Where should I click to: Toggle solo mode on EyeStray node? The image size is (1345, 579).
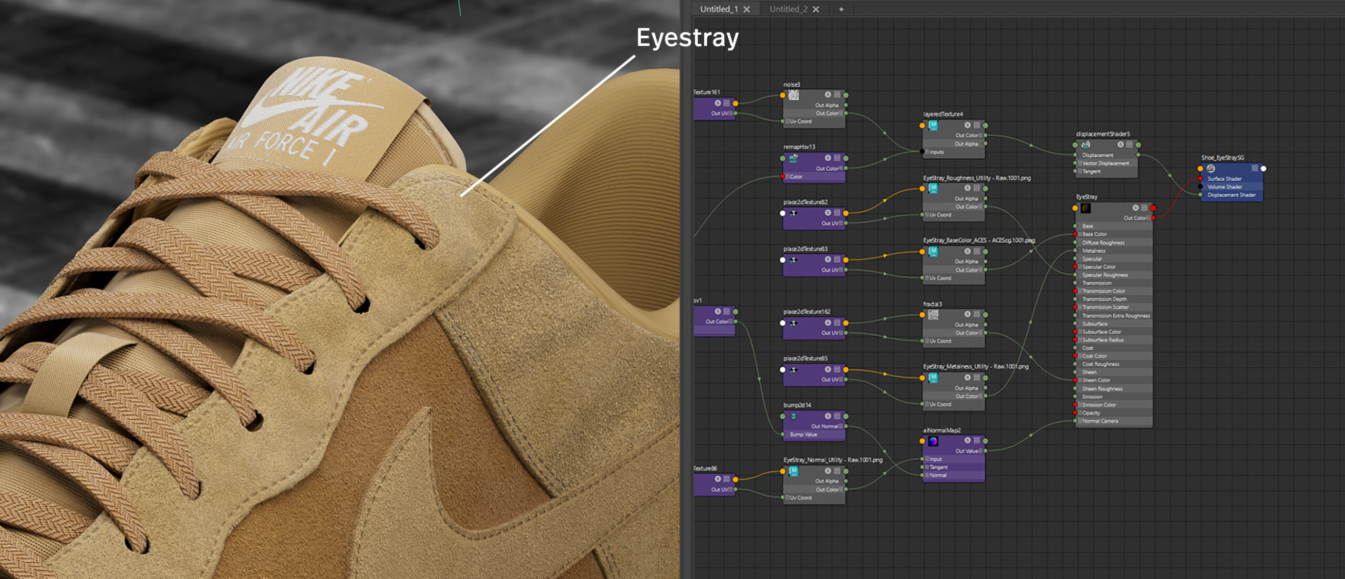pos(1135,208)
